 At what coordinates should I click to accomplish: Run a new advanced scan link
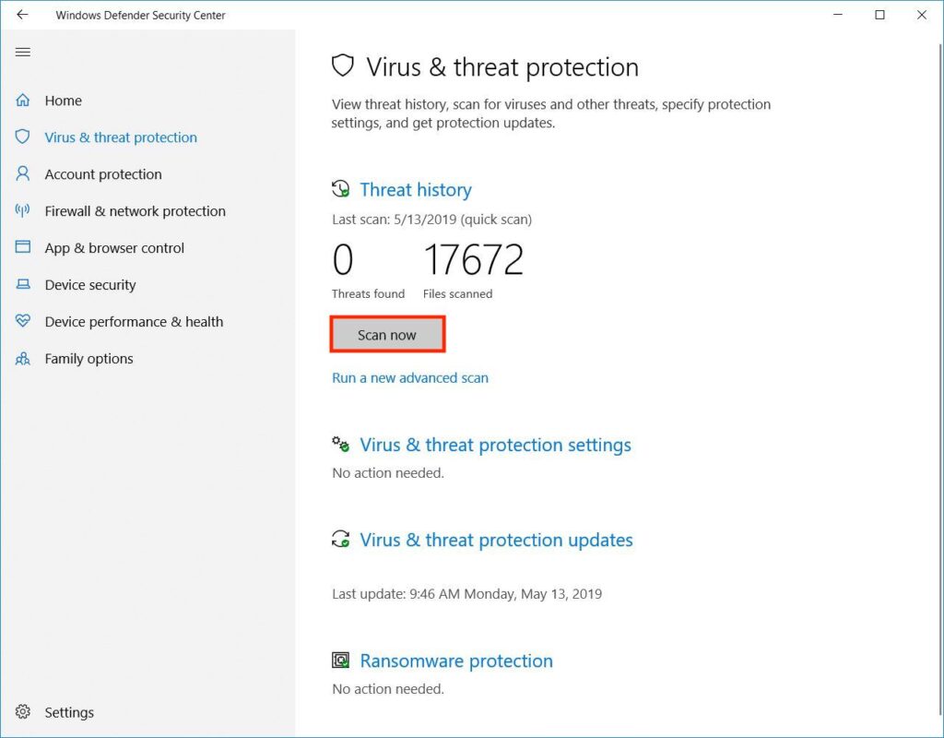click(x=410, y=377)
